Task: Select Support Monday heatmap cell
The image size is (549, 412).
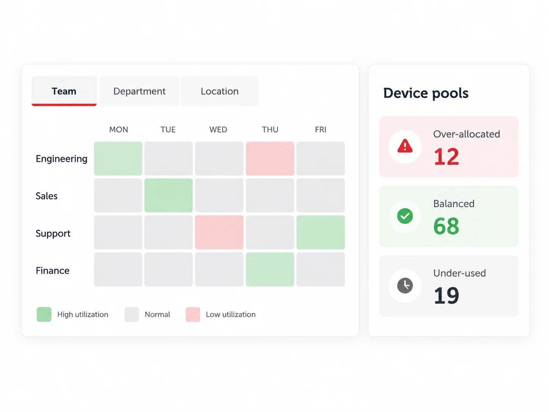Action: 118,232
